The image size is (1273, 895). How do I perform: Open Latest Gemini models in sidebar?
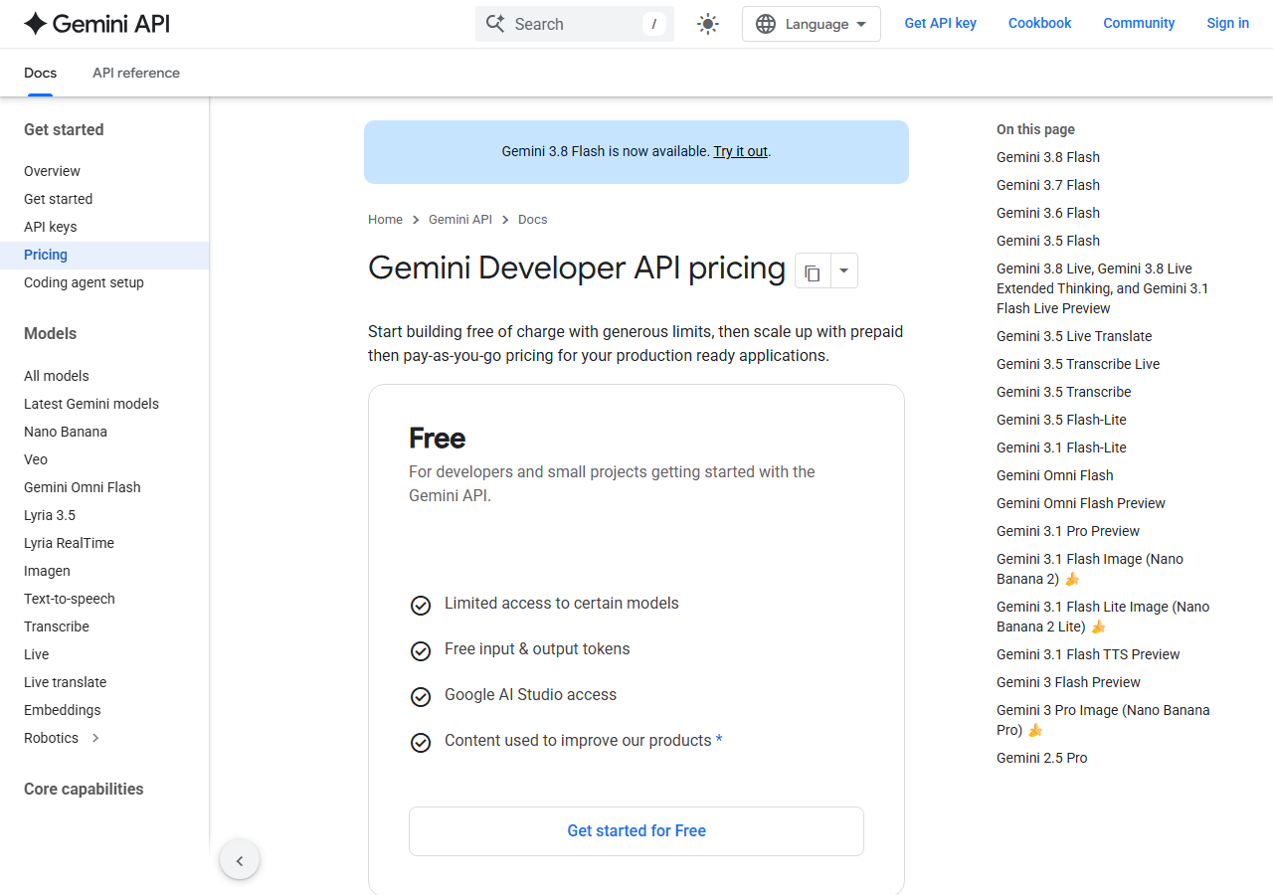[91, 404]
